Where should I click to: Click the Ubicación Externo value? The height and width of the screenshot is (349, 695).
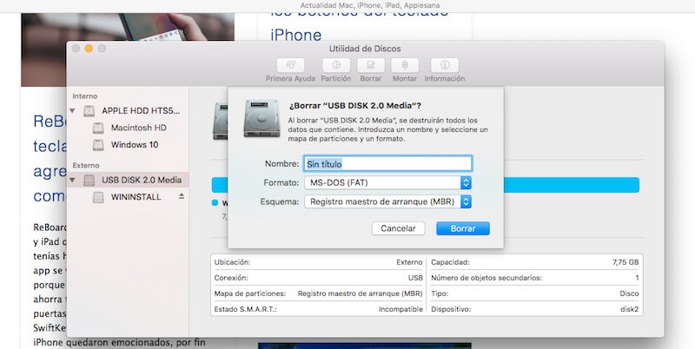coord(409,262)
